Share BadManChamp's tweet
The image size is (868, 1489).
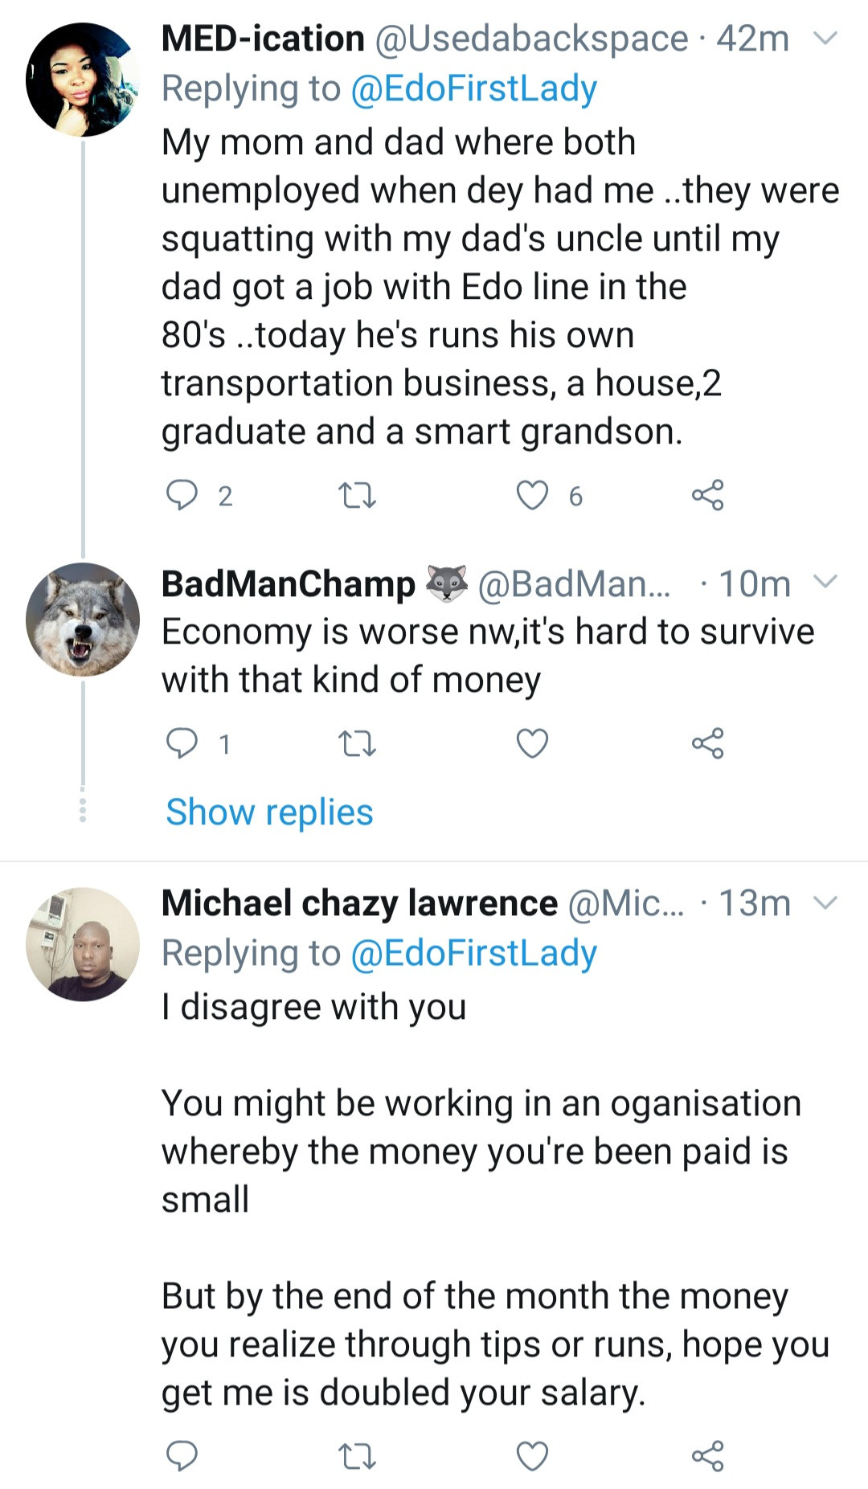tap(707, 744)
